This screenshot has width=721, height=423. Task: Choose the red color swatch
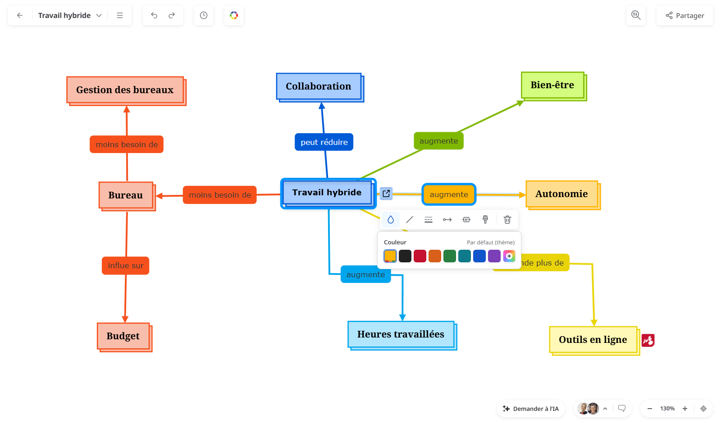pos(420,256)
